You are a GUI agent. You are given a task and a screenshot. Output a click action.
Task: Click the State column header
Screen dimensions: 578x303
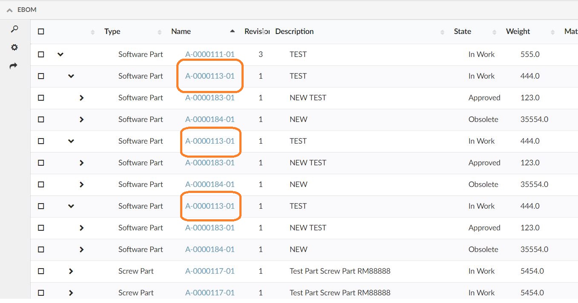pos(463,31)
